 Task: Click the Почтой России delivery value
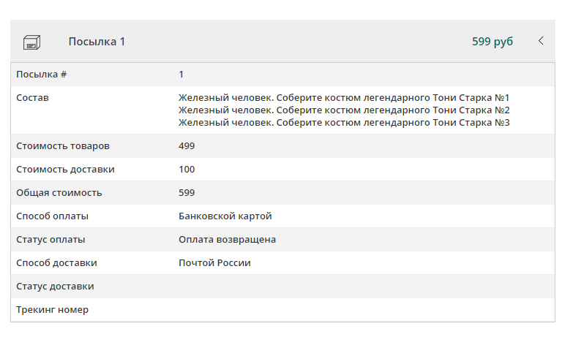(214, 263)
